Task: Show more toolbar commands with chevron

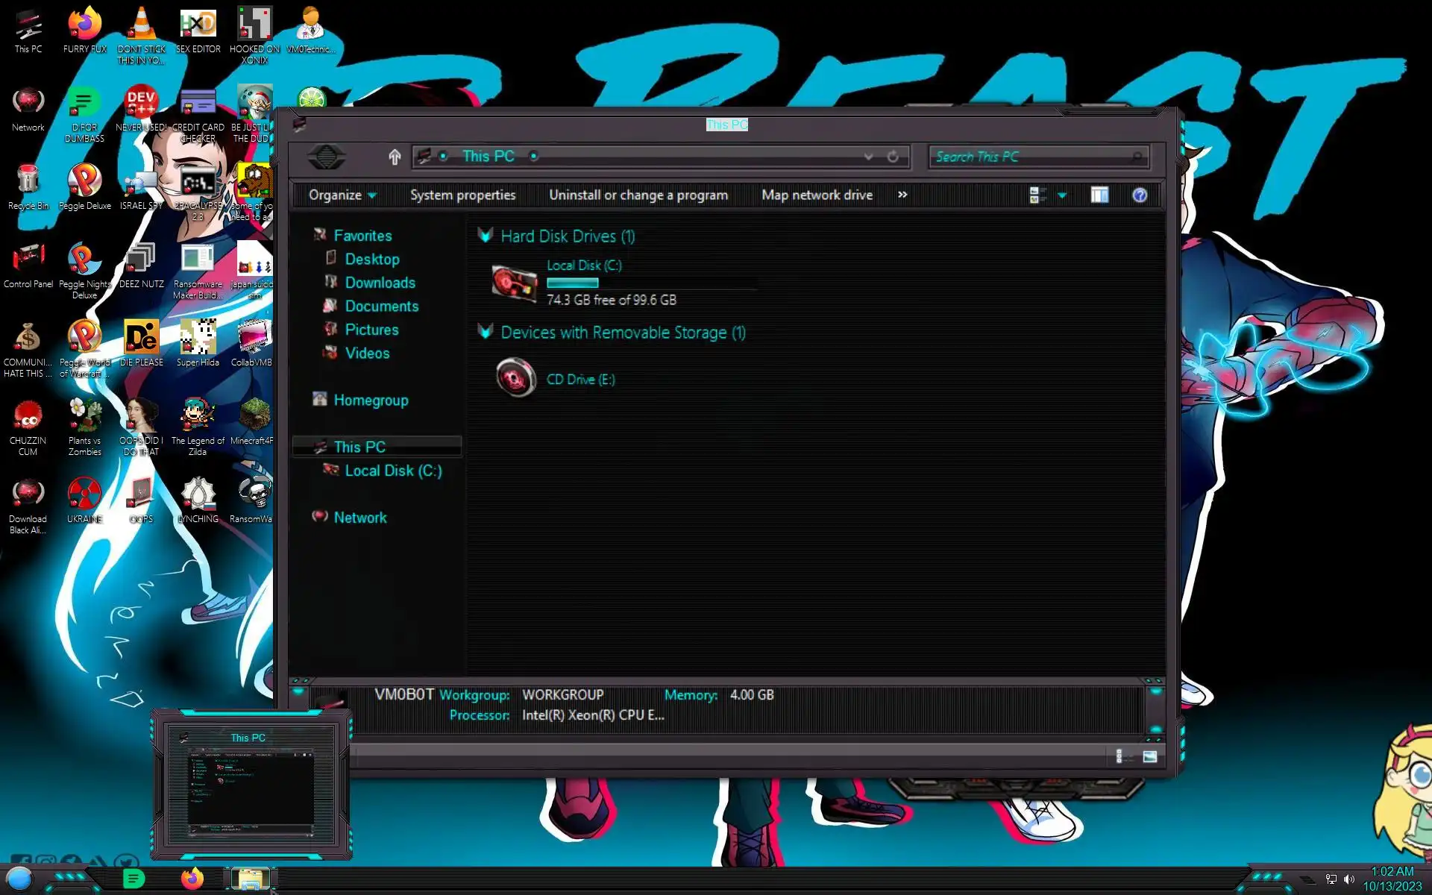Action: click(902, 195)
